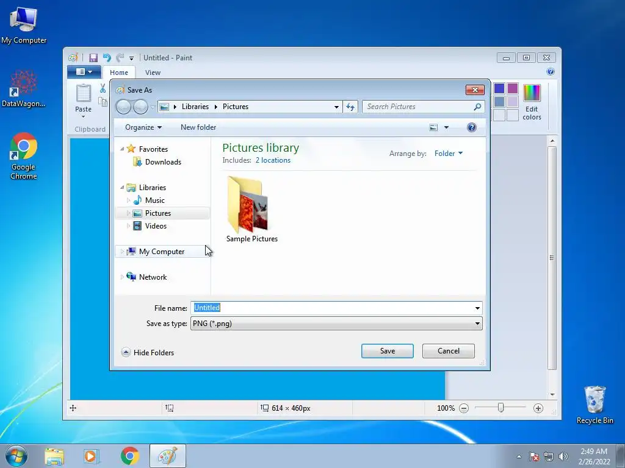The width and height of the screenshot is (625, 468).
Task: Open the view options dropdown arrow
Action: click(446, 127)
